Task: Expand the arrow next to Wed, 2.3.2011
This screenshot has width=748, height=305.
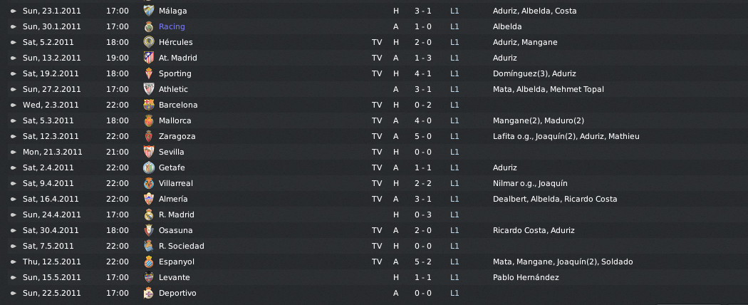Action: click(14, 105)
